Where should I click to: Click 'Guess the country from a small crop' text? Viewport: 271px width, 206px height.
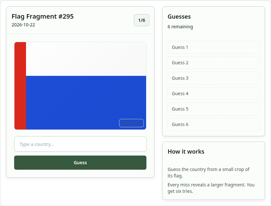[208, 173]
